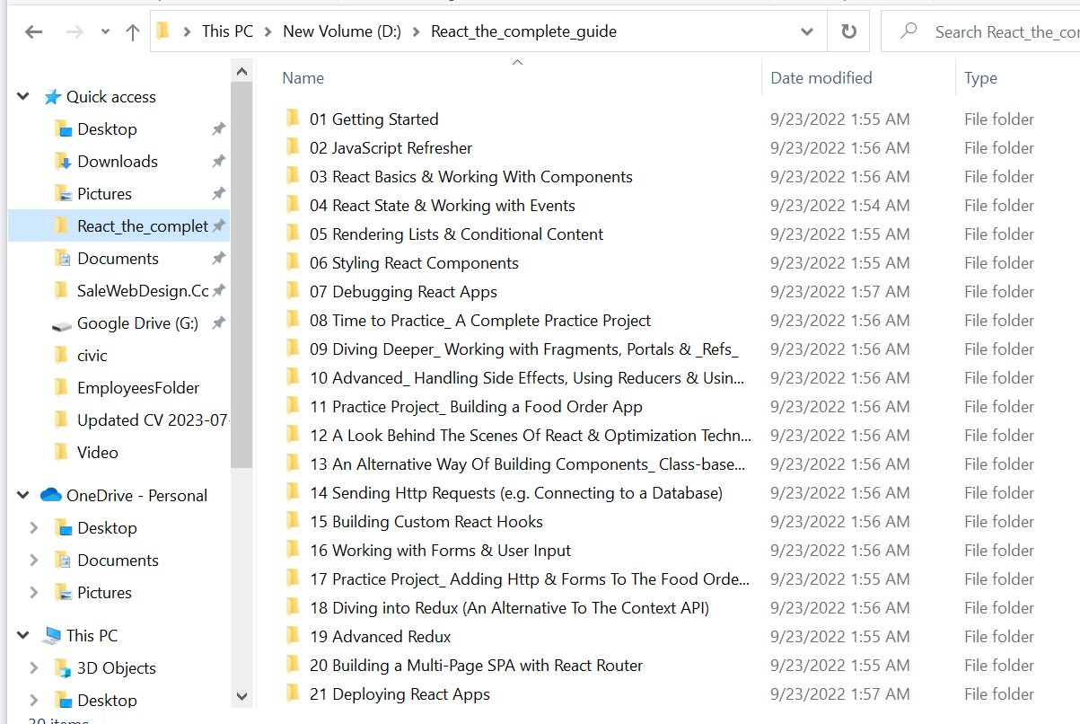Open Downloads icon in Quick access

(62, 162)
